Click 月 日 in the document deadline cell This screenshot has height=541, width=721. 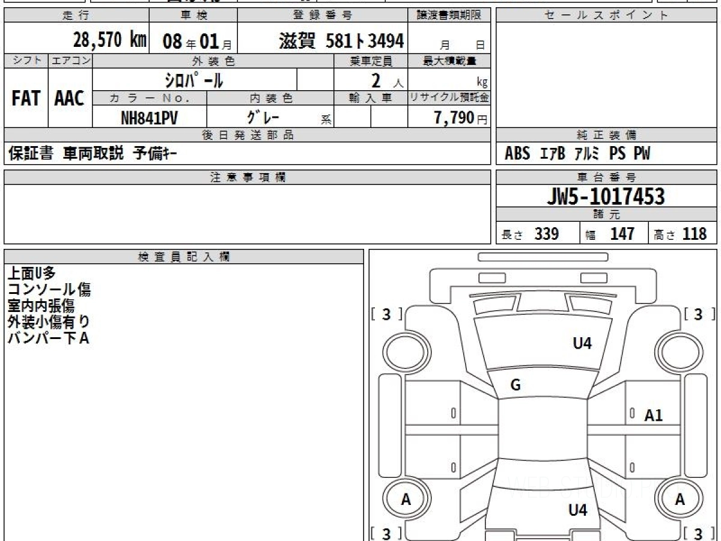(x=462, y=45)
